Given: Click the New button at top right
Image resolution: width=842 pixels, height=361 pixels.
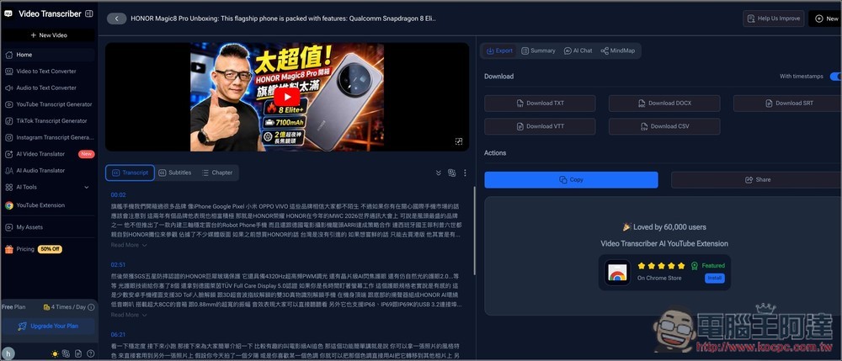Looking at the screenshot, I should point(826,19).
